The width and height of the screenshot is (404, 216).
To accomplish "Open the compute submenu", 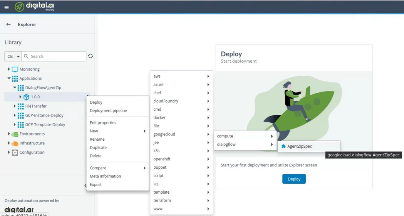I will click(x=245, y=136).
